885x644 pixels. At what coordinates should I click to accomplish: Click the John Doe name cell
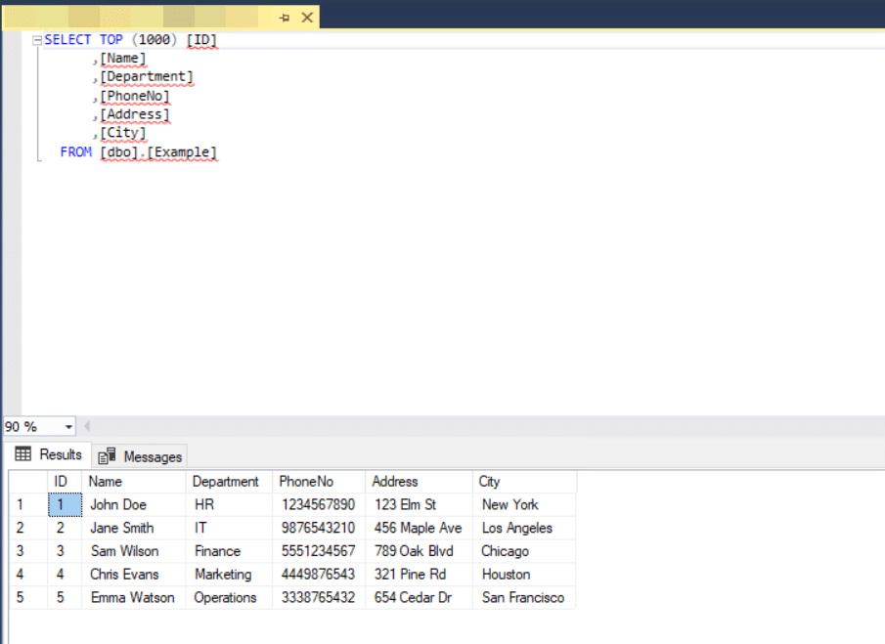(118, 505)
